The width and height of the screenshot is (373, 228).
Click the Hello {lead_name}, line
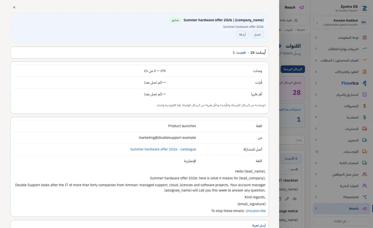(250, 171)
